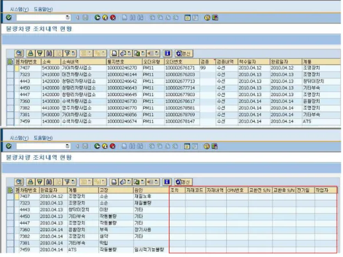Click the Customize Local Layout icon in upper window

[x=215, y=18]
